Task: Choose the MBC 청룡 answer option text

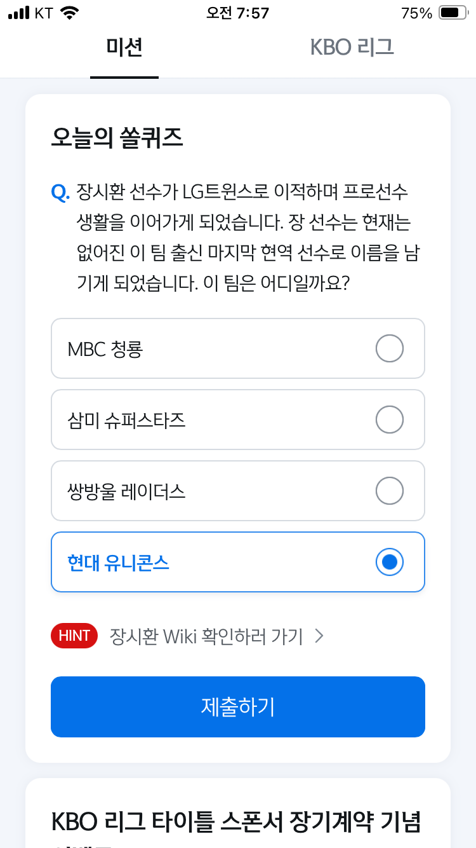Action: [x=105, y=349]
